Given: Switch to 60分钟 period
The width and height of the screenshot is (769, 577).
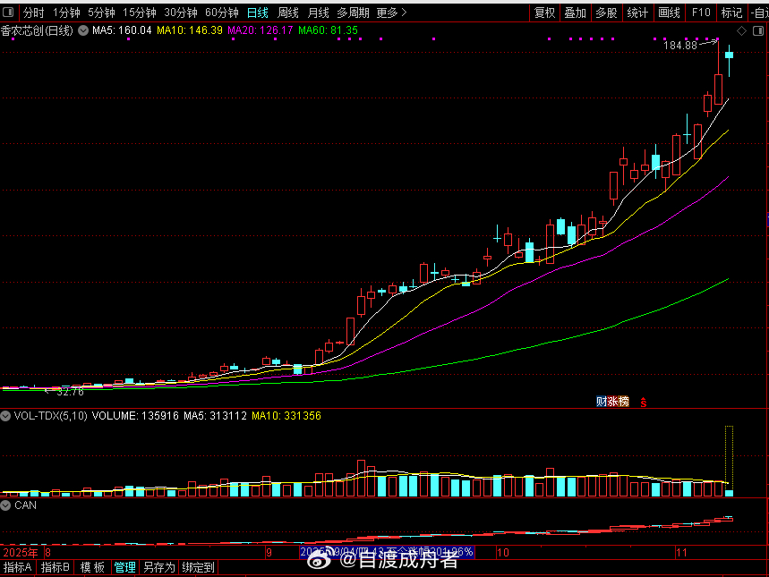Looking at the screenshot, I should (x=222, y=13).
